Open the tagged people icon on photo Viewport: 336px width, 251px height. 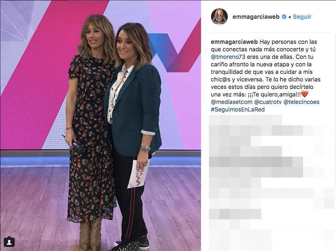point(9,242)
